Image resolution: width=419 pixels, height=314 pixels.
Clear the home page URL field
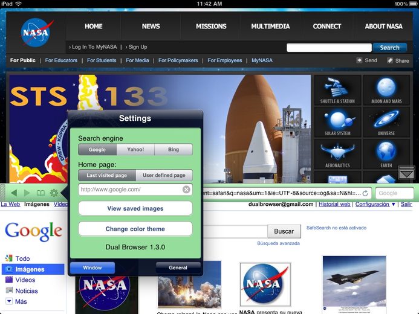click(x=186, y=190)
